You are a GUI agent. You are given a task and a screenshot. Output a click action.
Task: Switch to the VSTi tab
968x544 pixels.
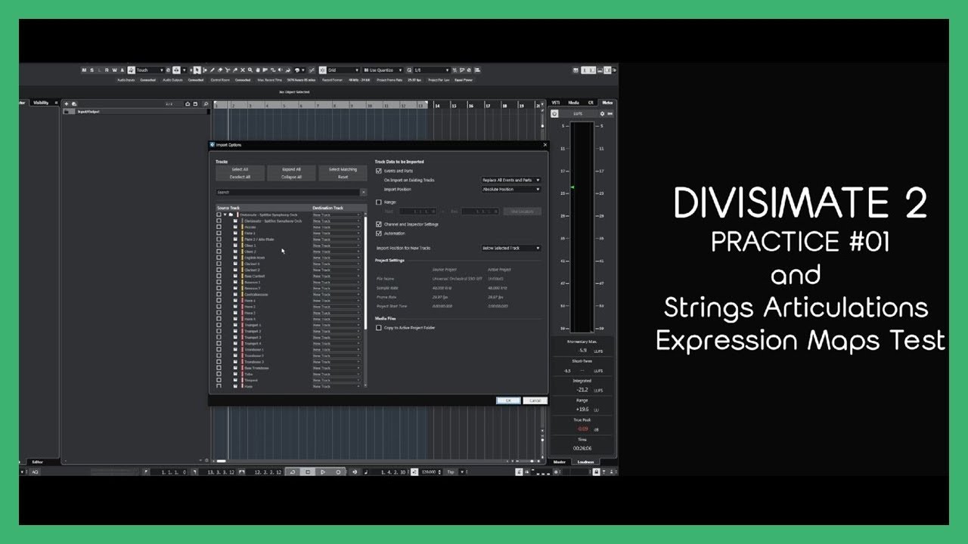(x=556, y=103)
